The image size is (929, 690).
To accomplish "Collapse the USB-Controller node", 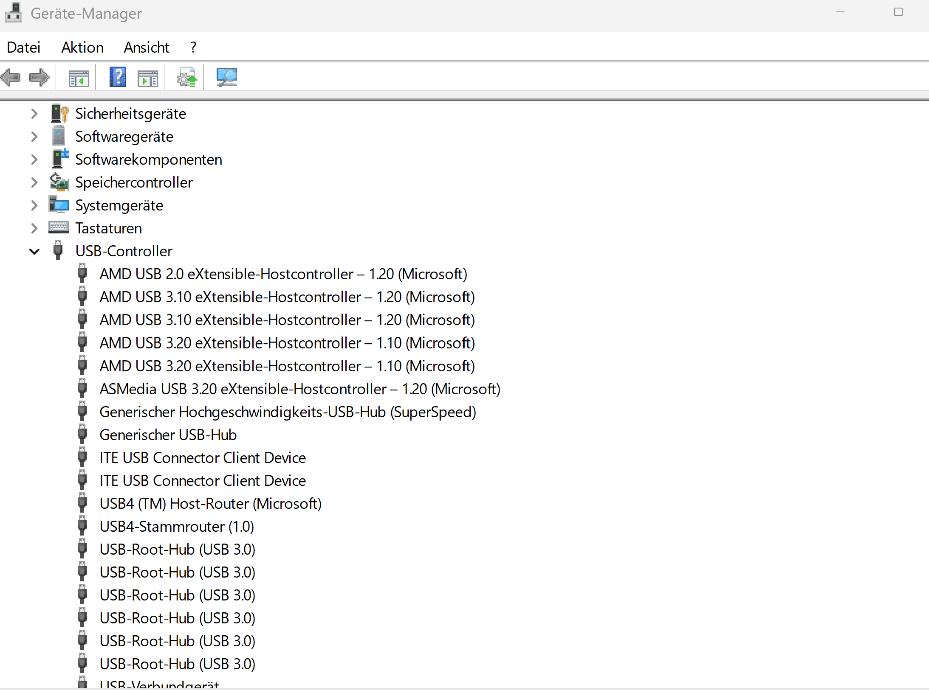I will 34,251.
